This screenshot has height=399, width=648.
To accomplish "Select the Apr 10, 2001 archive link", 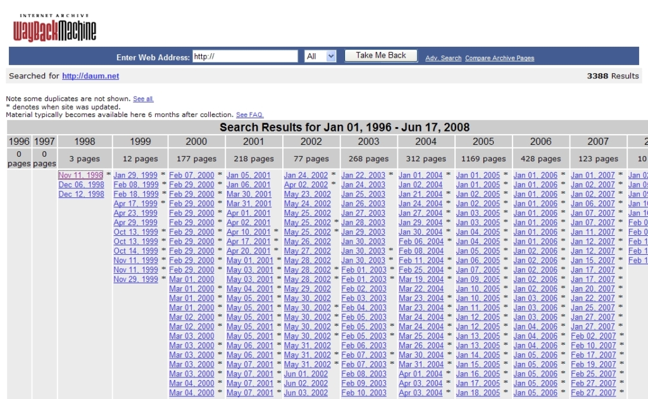I will point(248,231).
